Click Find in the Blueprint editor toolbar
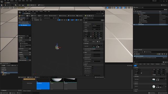Screen dimensions: 168x94 pos(46,16)
